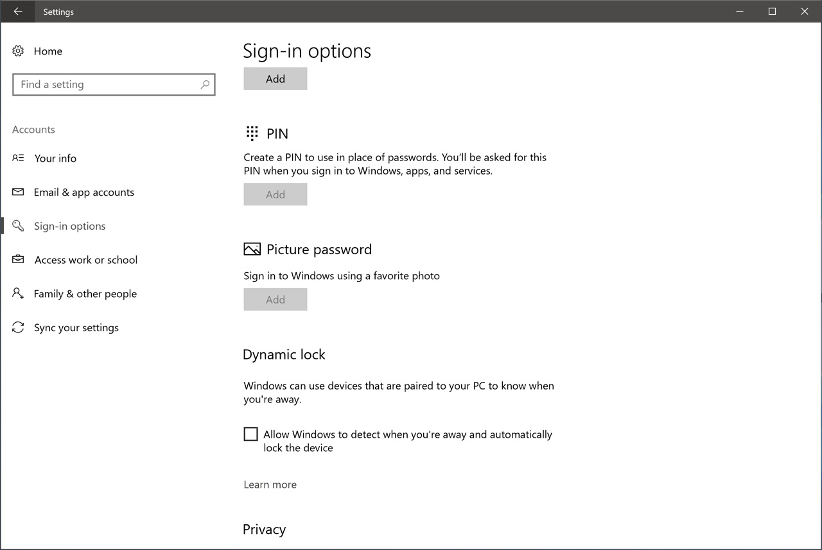Click the Sync your settings refresh icon
The width and height of the screenshot is (822, 550).
pyautogui.click(x=17, y=327)
